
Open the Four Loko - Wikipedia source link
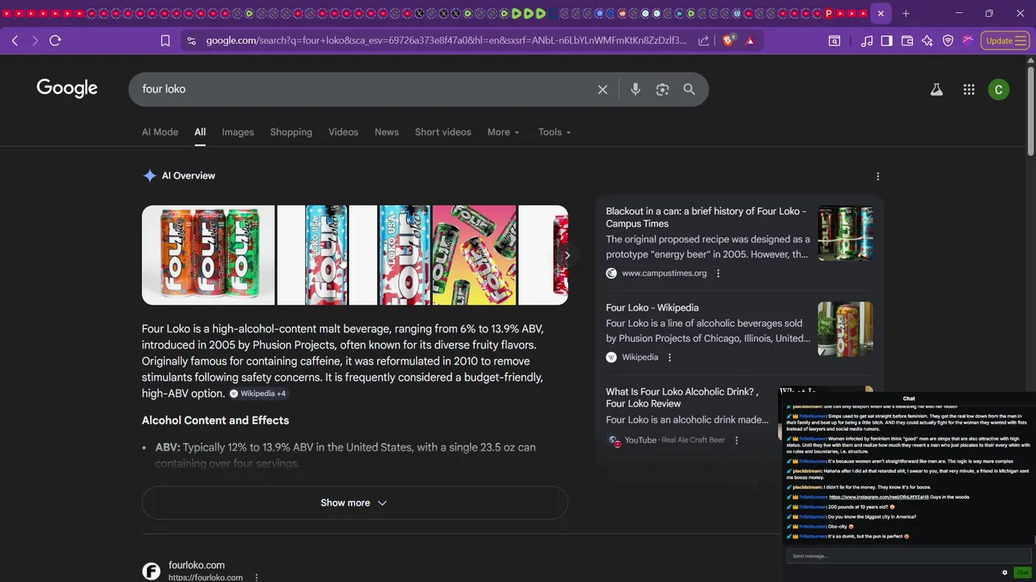pos(652,308)
